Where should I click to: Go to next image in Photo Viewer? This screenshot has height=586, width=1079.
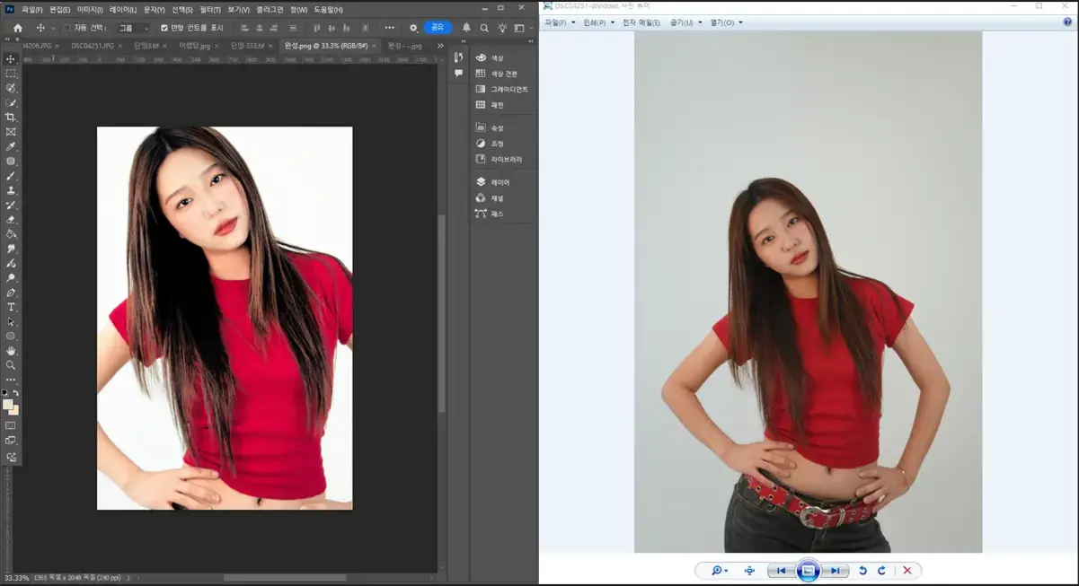click(835, 571)
